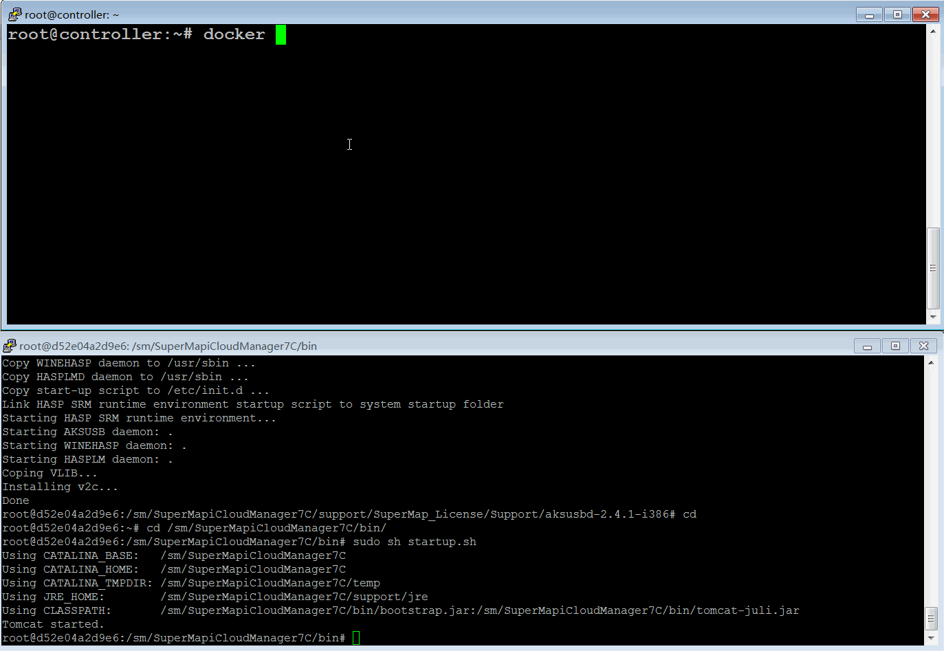Click scroll-down arrow in SuperMapiCloudManager terminal
This screenshot has height=651, width=944.
931,638
